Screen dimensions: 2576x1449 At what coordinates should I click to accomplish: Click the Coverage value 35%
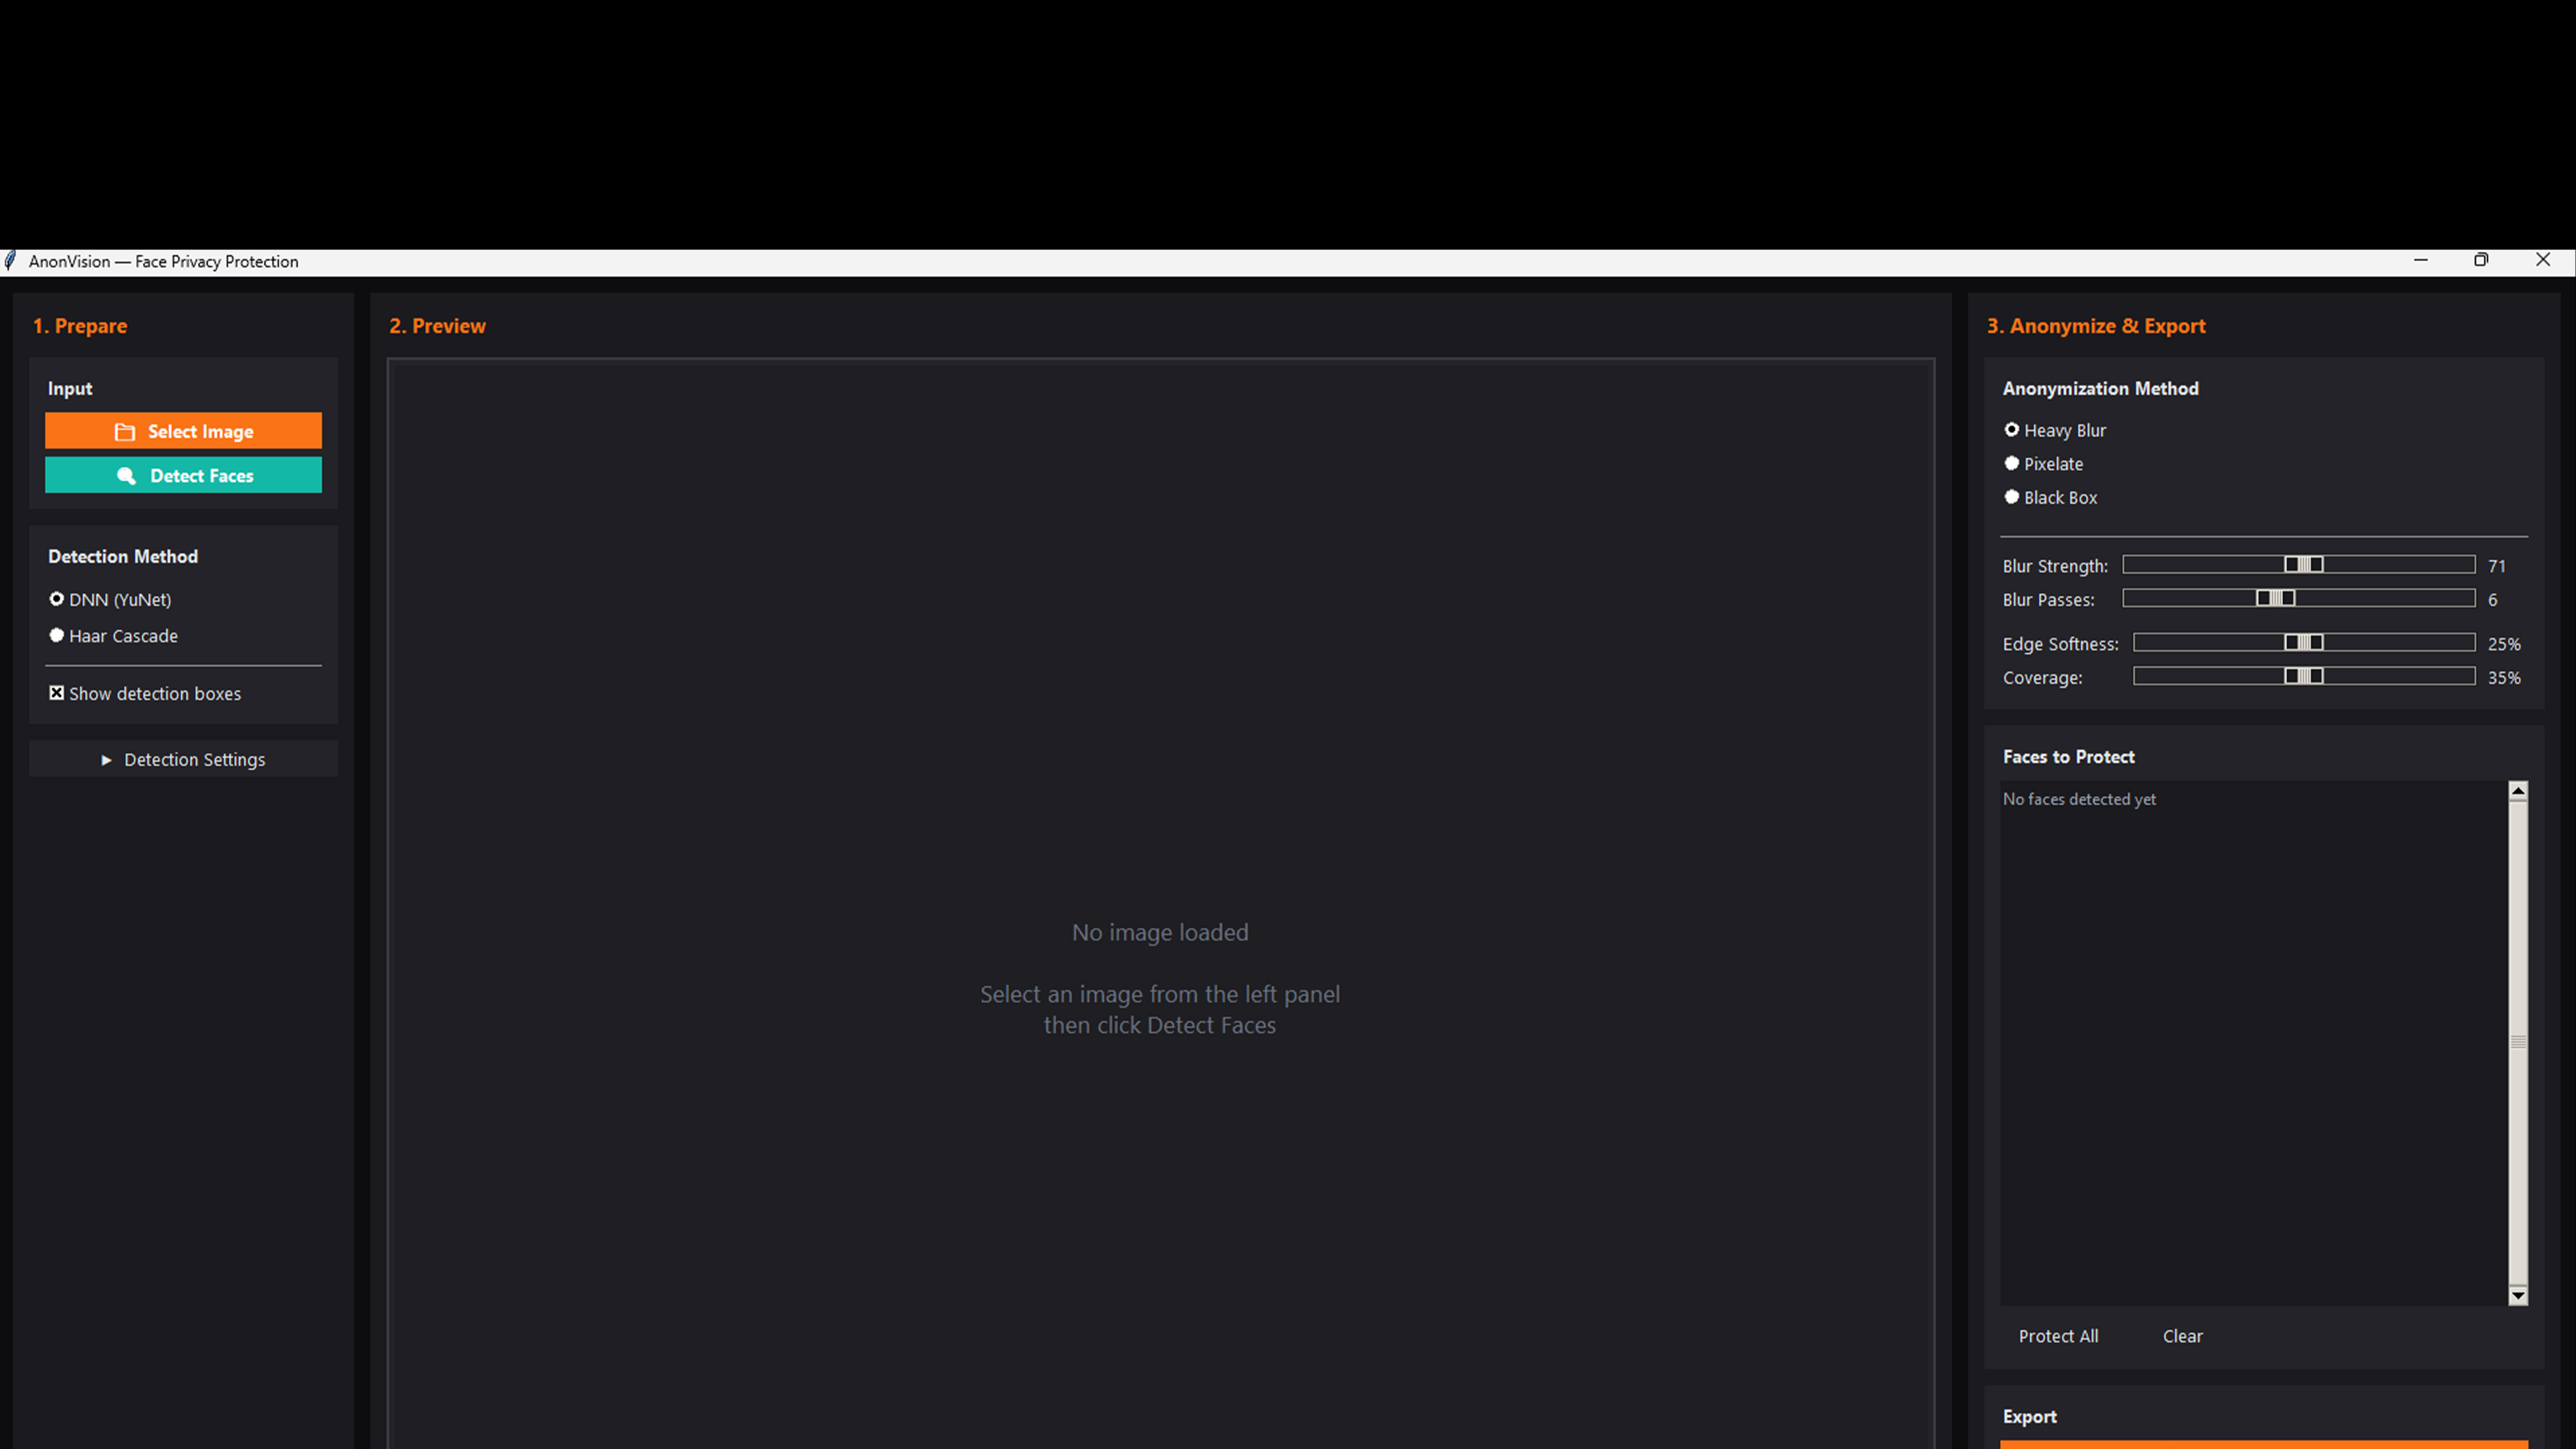pos(2504,678)
